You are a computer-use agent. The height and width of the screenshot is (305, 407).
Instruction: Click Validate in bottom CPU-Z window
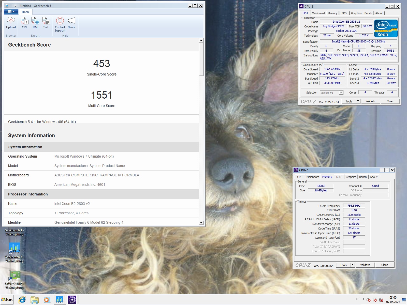pyautogui.click(x=365, y=265)
